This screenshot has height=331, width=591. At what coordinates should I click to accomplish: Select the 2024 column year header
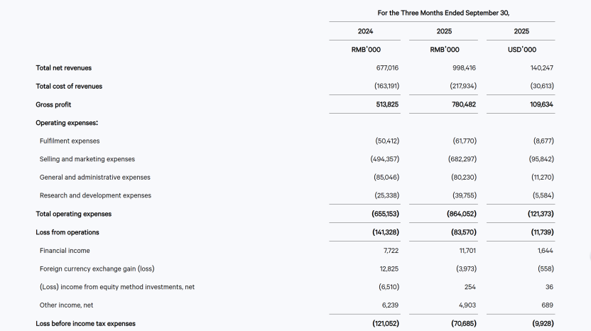pos(365,31)
